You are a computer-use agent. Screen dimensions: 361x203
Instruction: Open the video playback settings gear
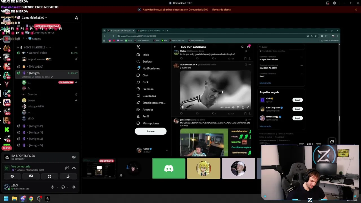click(238, 107)
